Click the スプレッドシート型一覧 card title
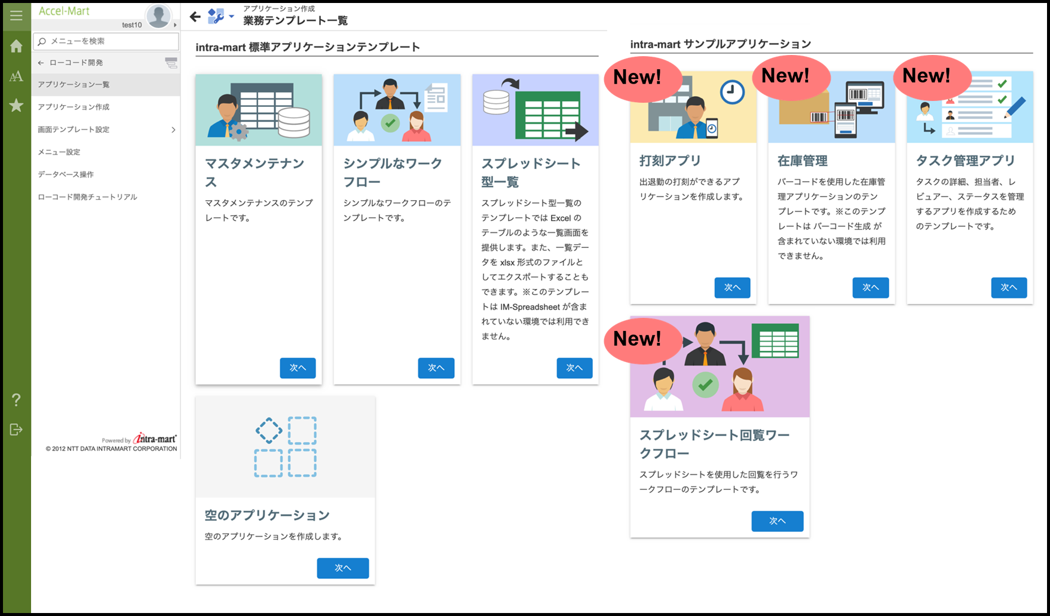Screen dimensions: 1050x616 pyautogui.click(x=531, y=173)
